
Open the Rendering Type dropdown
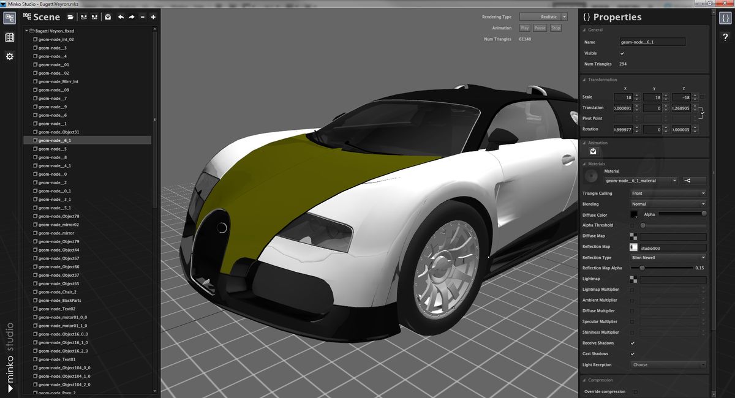(x=543, y=17)
